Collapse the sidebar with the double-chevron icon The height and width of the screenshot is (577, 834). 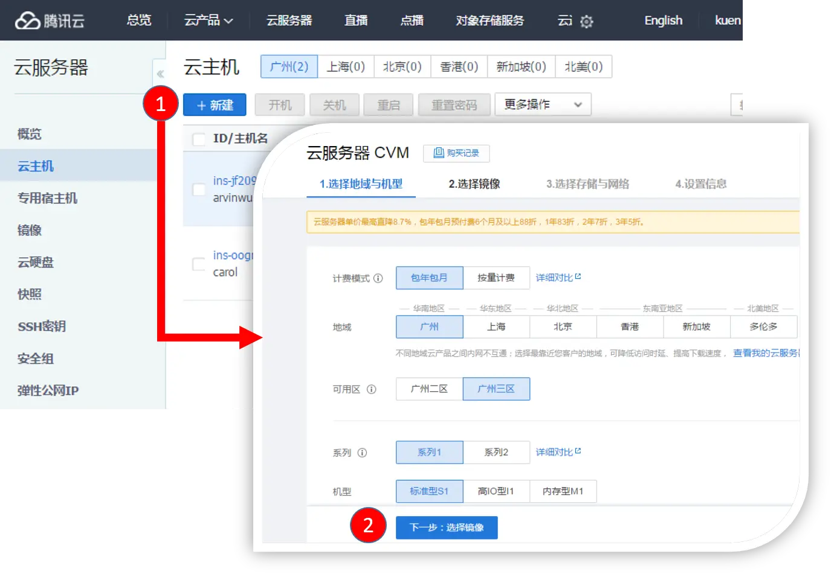point(160,74)
